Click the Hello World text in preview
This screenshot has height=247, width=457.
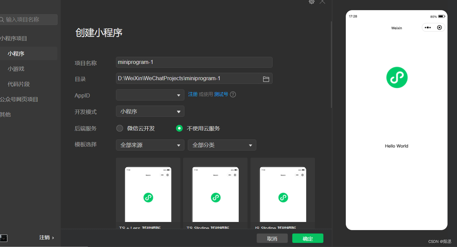[397, 146]
